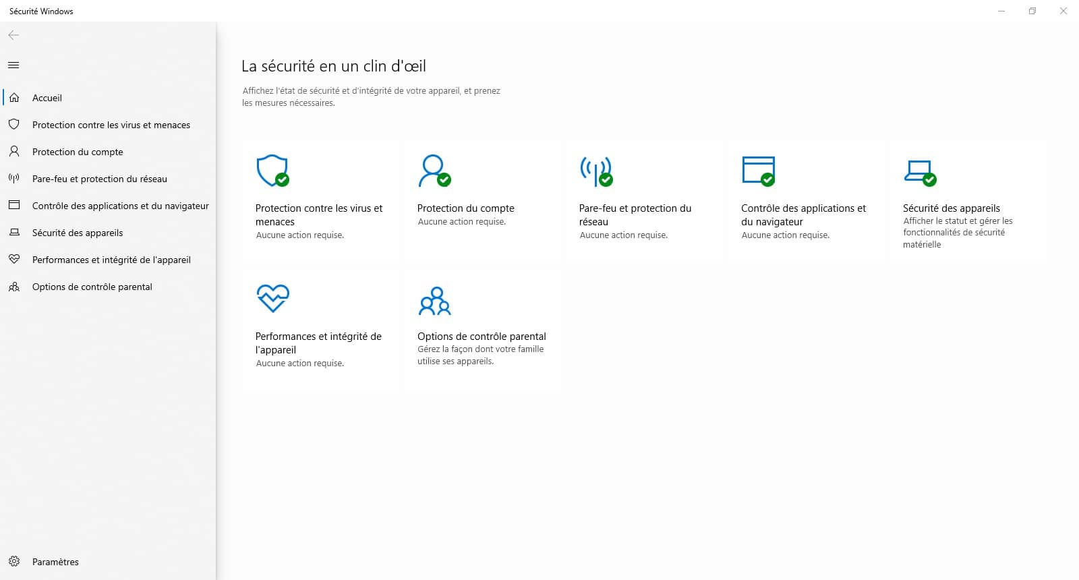Open tile title Performances et intégrité de l'appareil

[318, 343]
